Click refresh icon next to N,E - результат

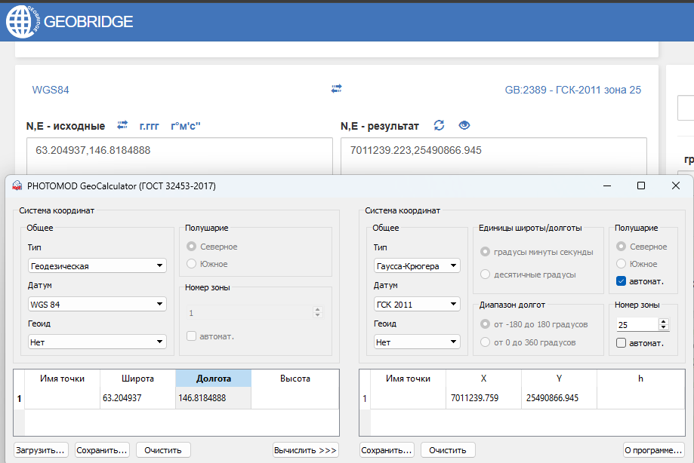pyautogui.click(x=440, y=125)
